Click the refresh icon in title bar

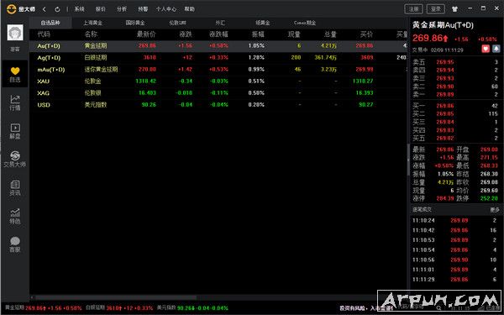pyautogui.click(x=57, y=9)
